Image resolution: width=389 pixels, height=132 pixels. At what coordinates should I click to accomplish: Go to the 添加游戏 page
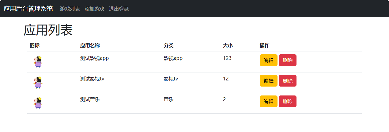(94, 9)
